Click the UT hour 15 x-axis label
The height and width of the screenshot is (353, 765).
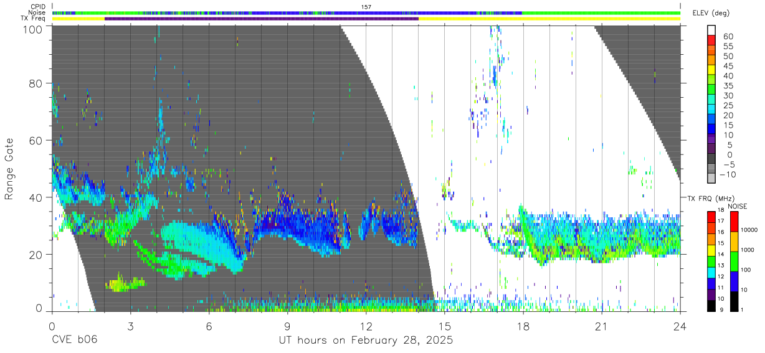(444, 326)
